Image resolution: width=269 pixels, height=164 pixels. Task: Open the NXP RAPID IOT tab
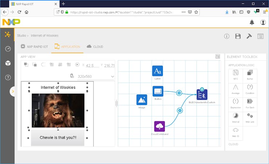click(x=34, y=47)
